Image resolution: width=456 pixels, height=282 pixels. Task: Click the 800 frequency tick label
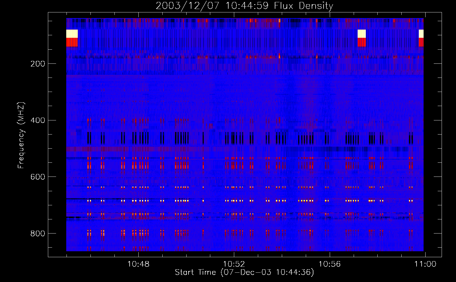point(38,233)
